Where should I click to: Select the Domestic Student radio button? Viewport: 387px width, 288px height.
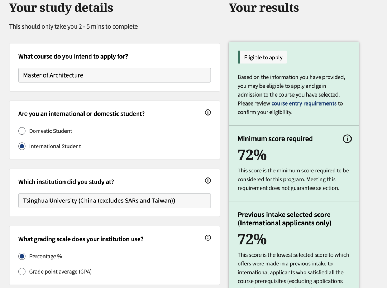pyautogui.click(x=22, y=131)
